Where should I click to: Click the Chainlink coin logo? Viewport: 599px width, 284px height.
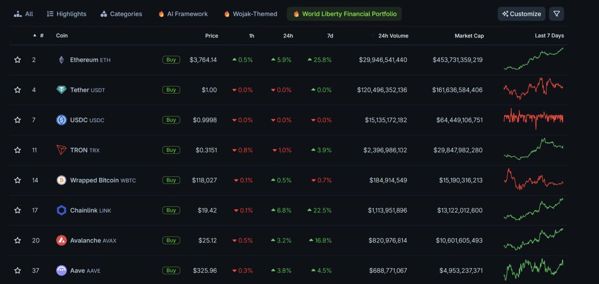click(x=61, y=210)
